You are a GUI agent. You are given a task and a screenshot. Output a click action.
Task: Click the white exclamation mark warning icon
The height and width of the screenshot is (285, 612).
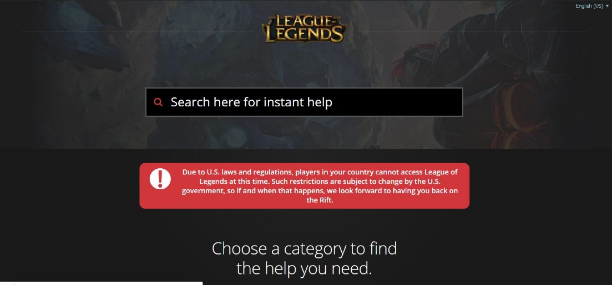160,179
